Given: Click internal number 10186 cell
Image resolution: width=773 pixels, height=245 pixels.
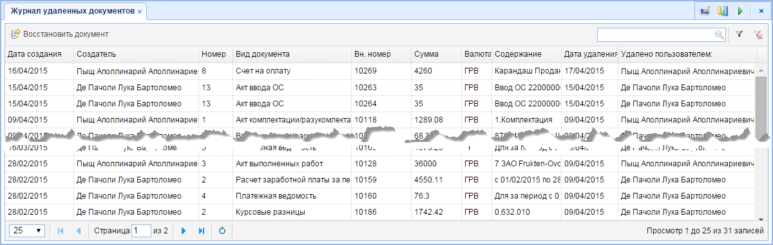Looking at the screenshot, I should [x=381, y=211].
